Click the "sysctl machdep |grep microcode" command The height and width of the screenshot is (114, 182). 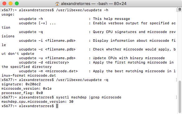coord(89,97)
